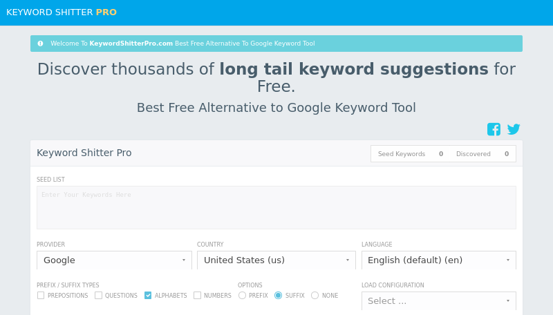Click the Discovered counter
The image size is (553, 315).
tap(482, 154)
